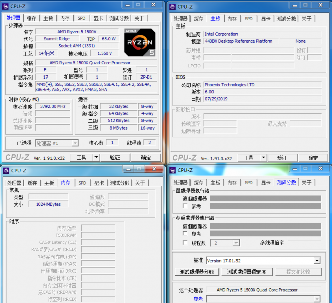Screen dimensions: 332x303
Task: Click 工具 button in top-left window
Action: 82,157
